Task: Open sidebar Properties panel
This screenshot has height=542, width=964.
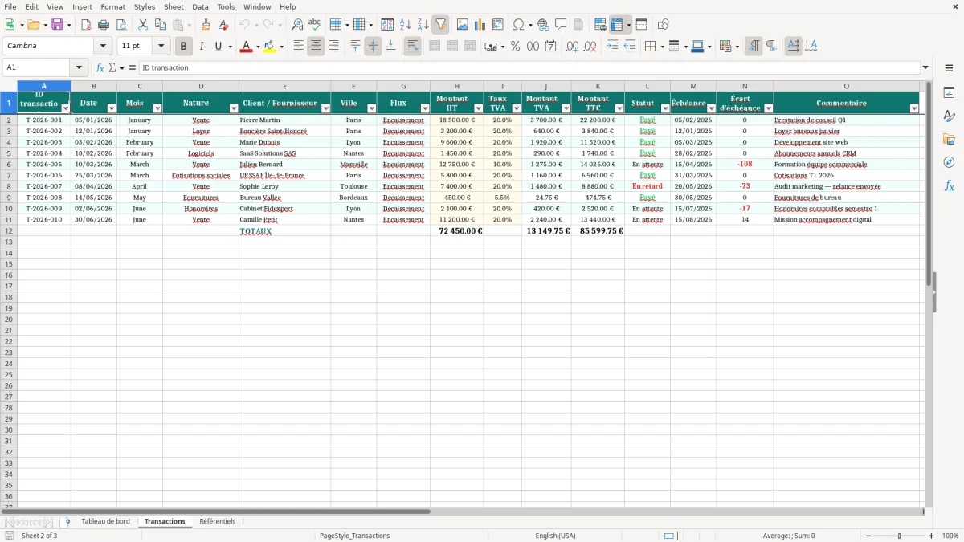Action: pos(949,93)
